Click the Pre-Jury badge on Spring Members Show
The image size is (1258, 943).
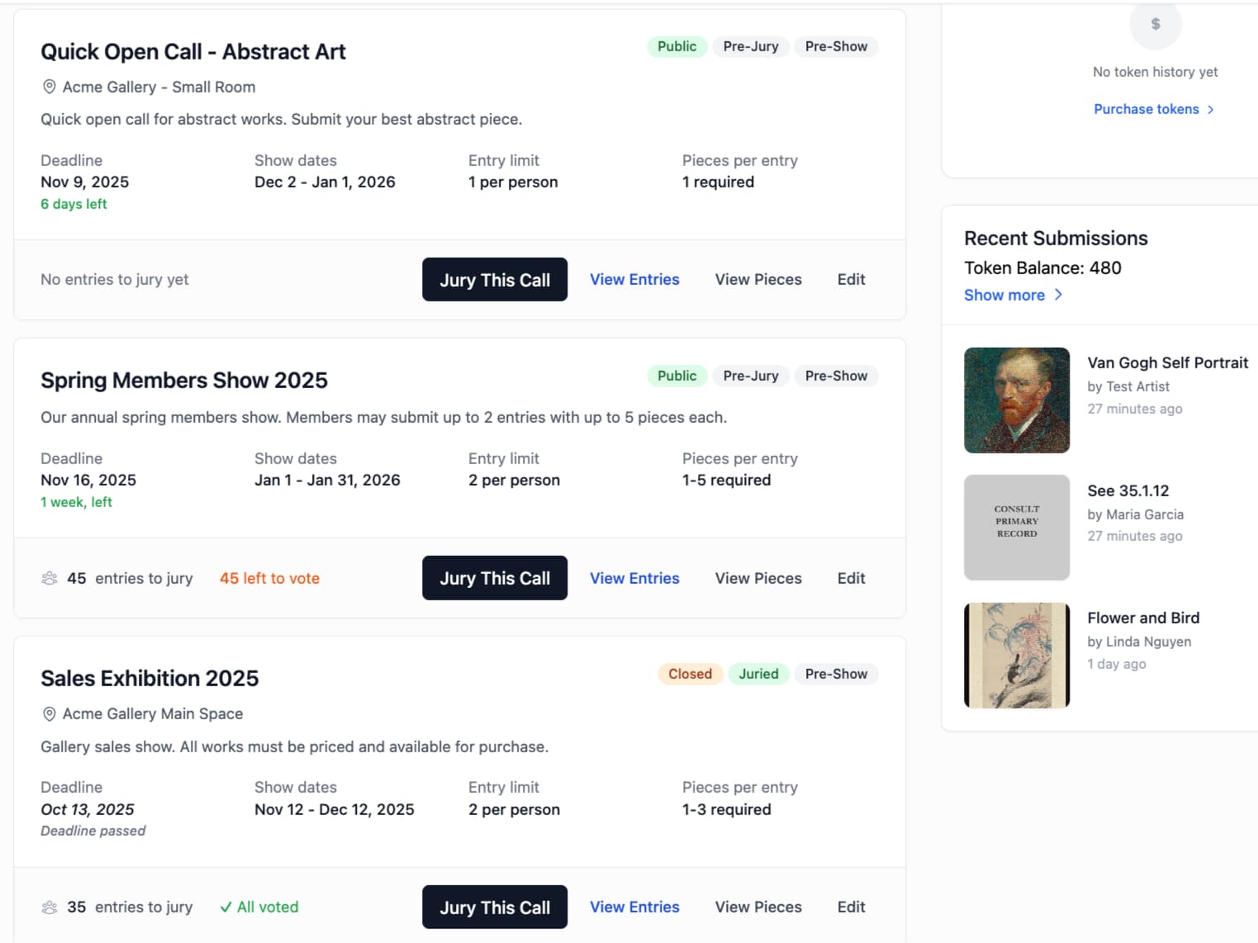click(750, 376)
